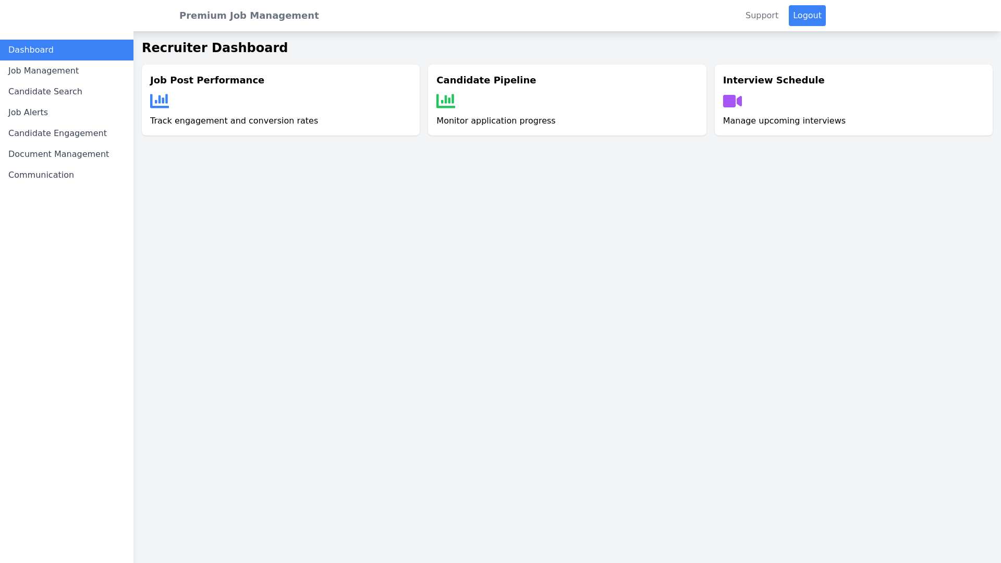The height and width of the screenshot is (563, 1001).
Task: Click the Recruiter Dashboard heading
Action: click(214, 47)
